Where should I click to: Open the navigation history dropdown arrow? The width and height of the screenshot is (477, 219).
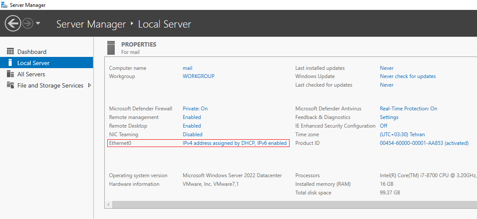[x=38, y=23]
